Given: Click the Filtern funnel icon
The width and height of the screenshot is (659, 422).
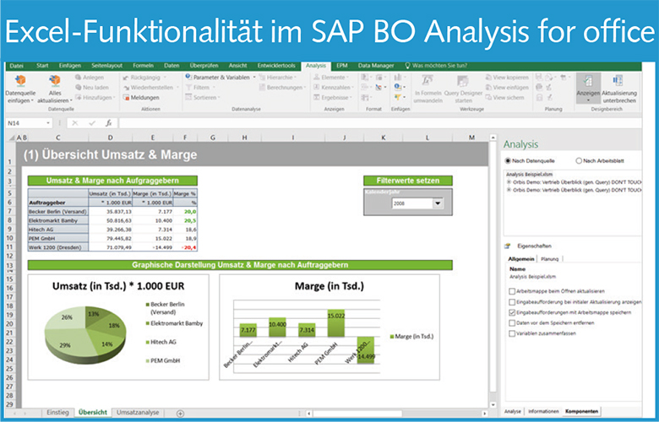Looking at the screenshot, I should click(188, 87).
